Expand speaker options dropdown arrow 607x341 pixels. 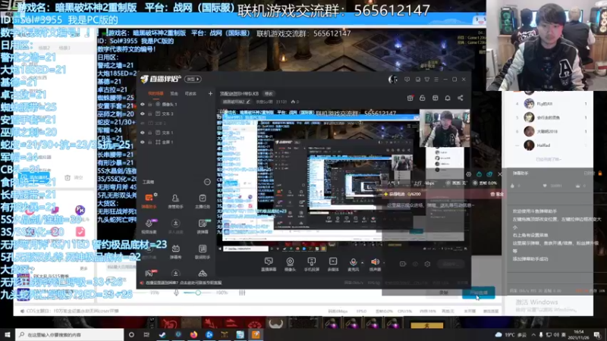point(383,262)
